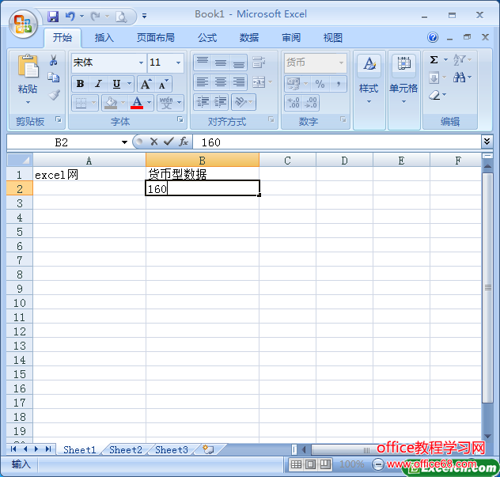Increase decimal places
The image size is (500, 477).
coord(294,103)
